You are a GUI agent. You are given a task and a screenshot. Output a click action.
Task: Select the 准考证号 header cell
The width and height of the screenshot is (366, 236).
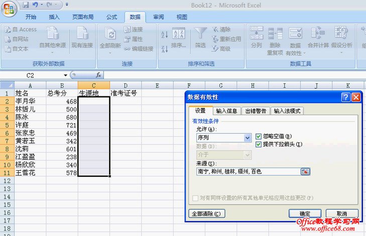126,93
